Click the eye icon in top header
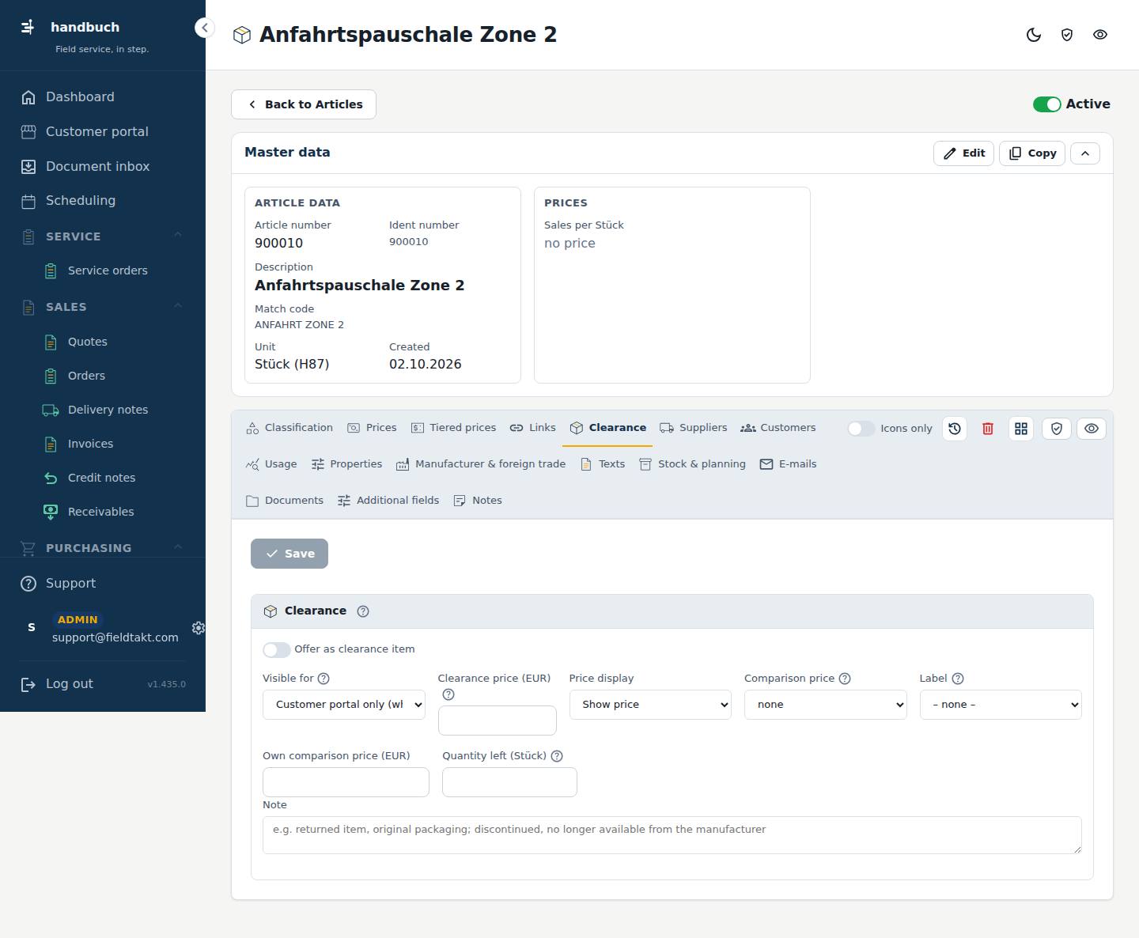This screenshot has height=938, width=1139. pos(1100,35)
